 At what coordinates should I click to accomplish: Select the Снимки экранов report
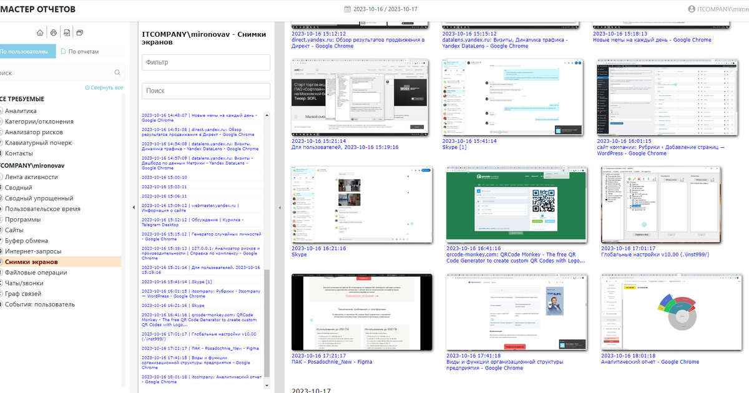coord(31,262)
